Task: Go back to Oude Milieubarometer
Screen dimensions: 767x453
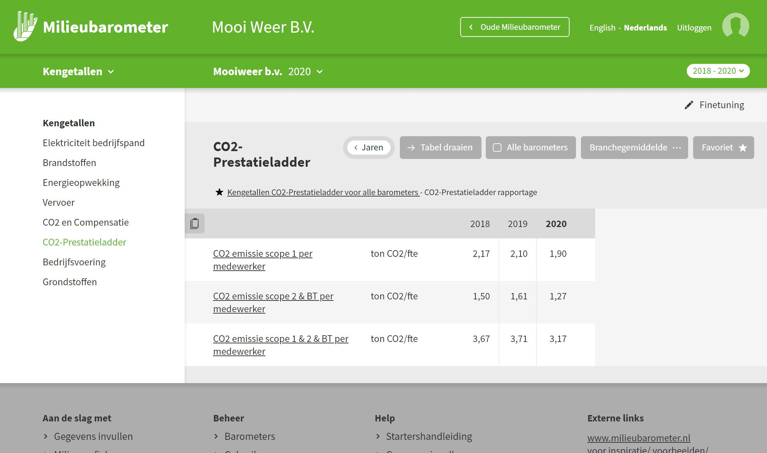Action: (x=515, y=27)
